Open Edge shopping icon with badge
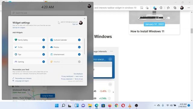193x109 pixels. click(x=155, y=8)
